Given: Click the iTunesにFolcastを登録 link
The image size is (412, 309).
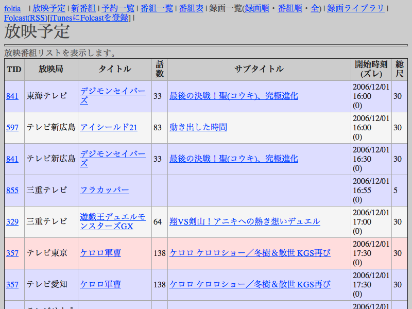Looking at the screenshot, I should click(x=89, y=18).
